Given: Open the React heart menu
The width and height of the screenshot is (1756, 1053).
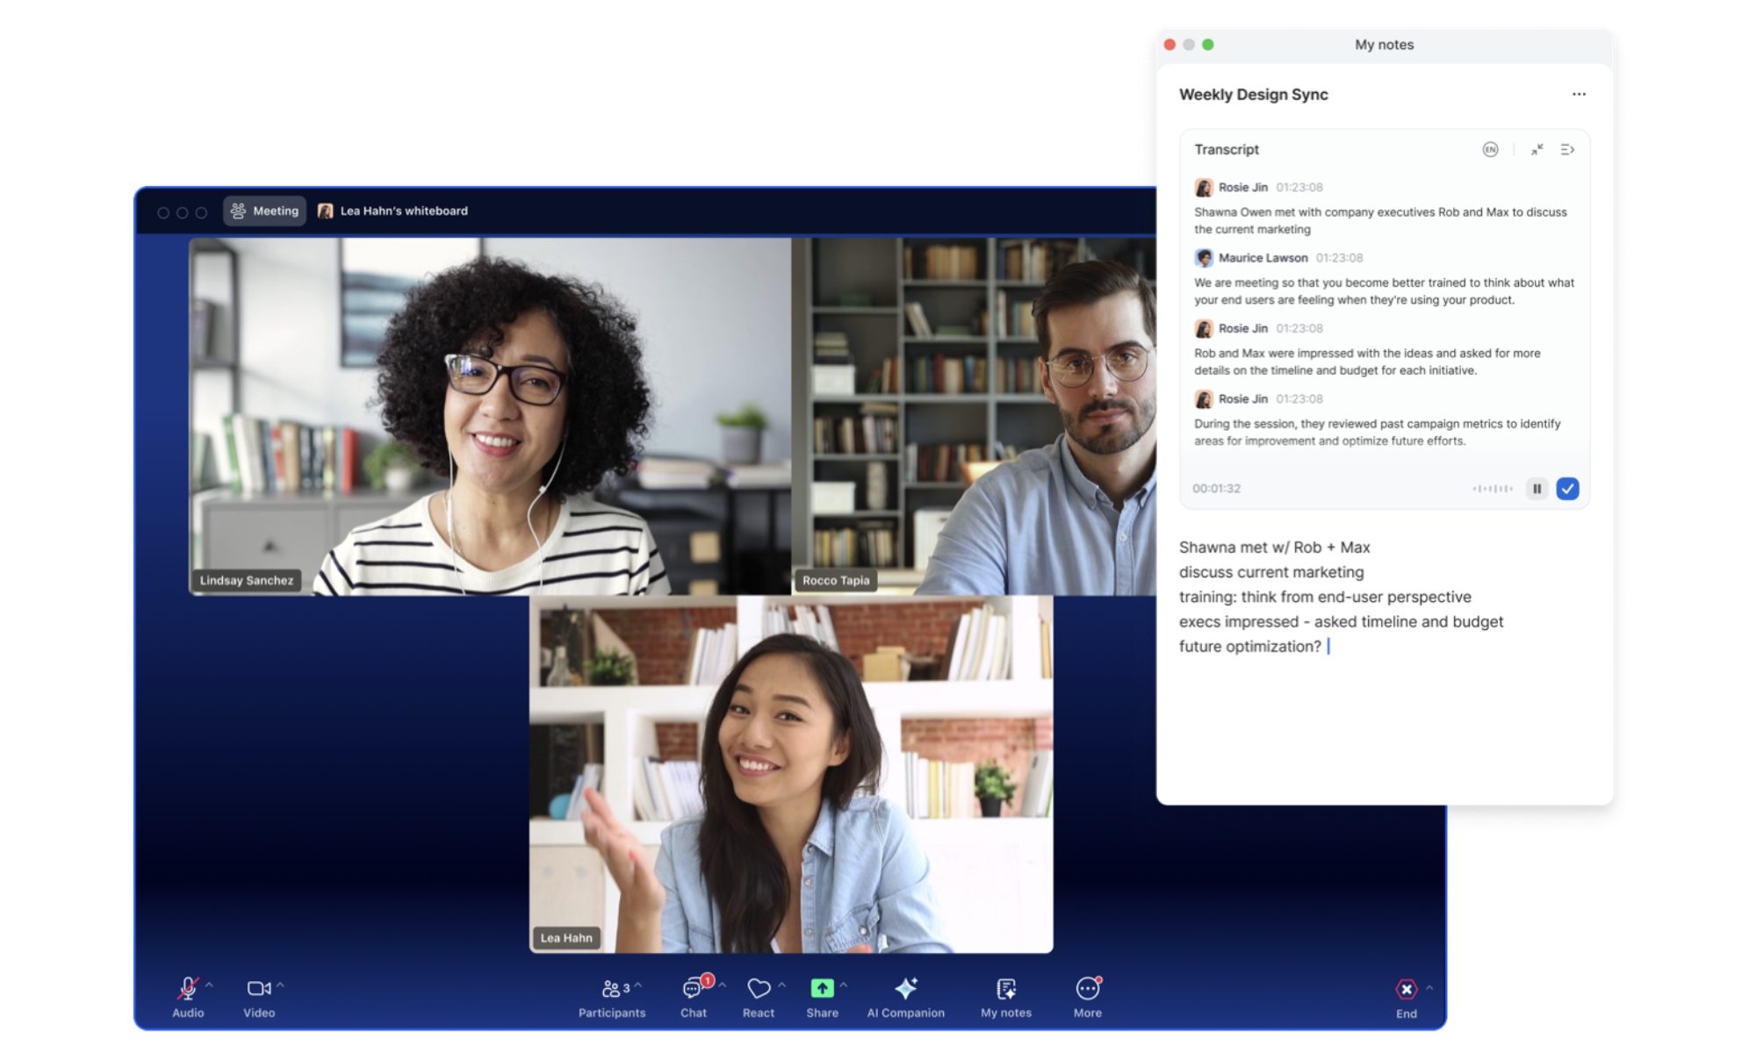Looking at the screenshot, I should pos(759,998).
